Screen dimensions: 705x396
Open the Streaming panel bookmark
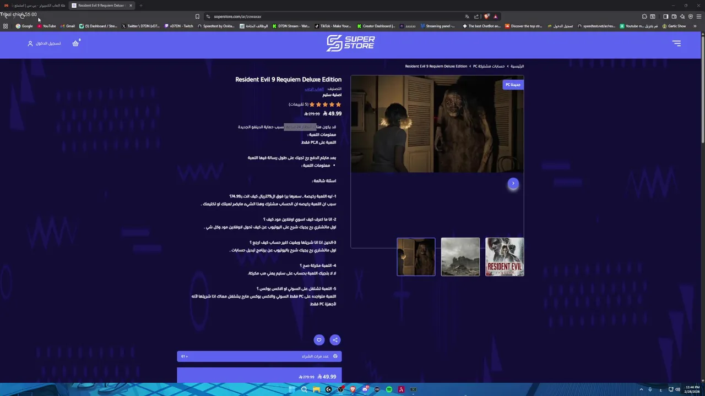[x=438, y=26]
